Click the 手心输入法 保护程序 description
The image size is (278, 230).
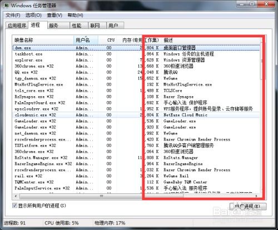pos(185,103)
